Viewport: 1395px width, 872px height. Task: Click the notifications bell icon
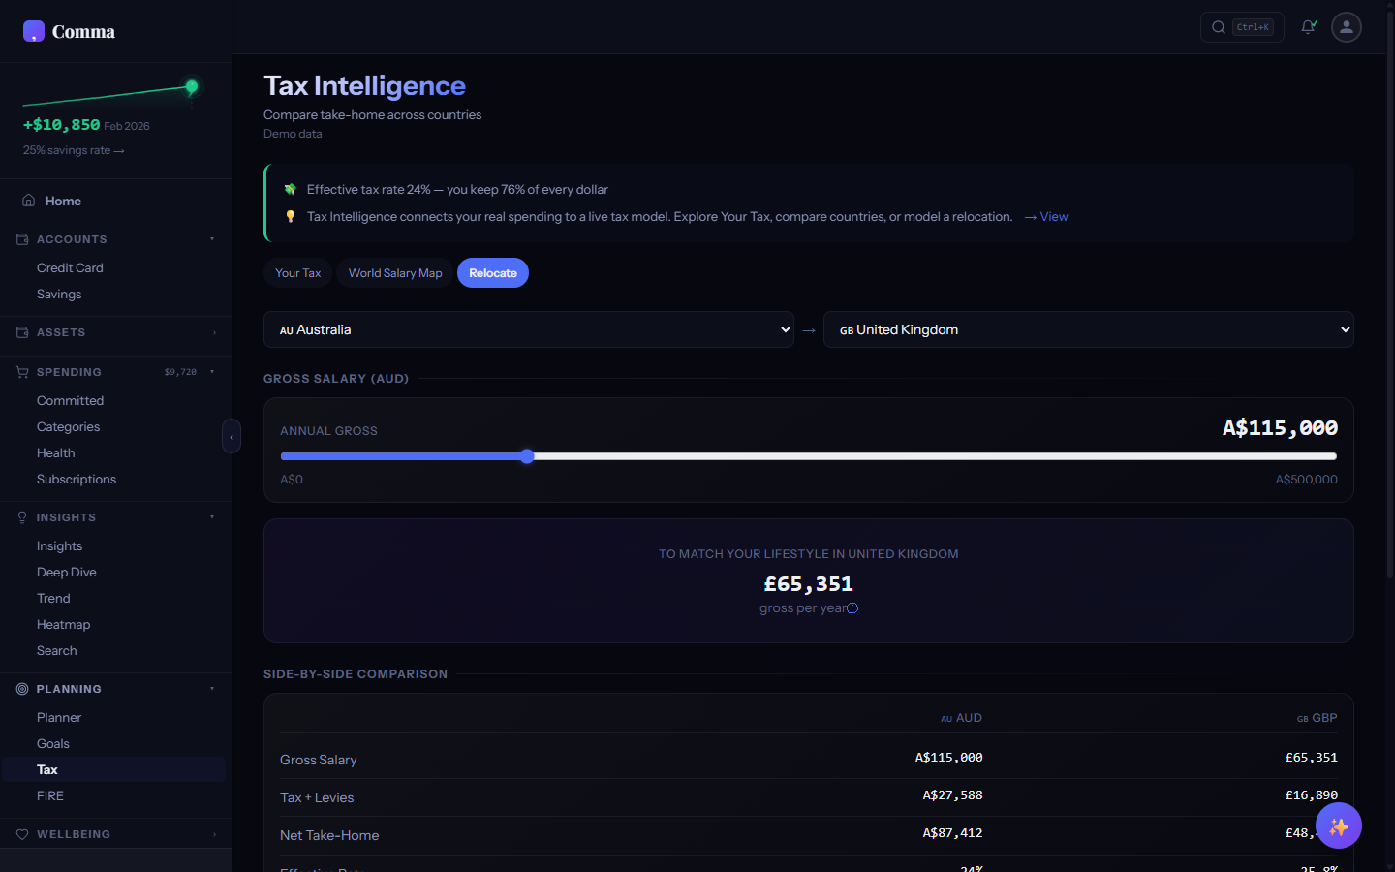coord(1308,27)
